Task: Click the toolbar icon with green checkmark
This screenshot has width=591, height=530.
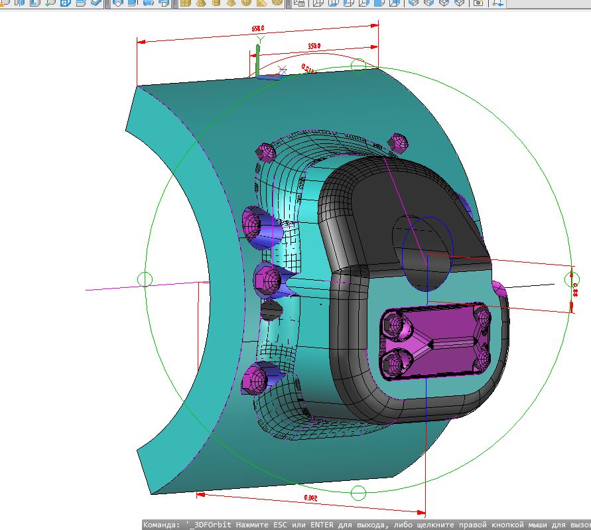Action: pyautogui.click(x=49, y=3)
